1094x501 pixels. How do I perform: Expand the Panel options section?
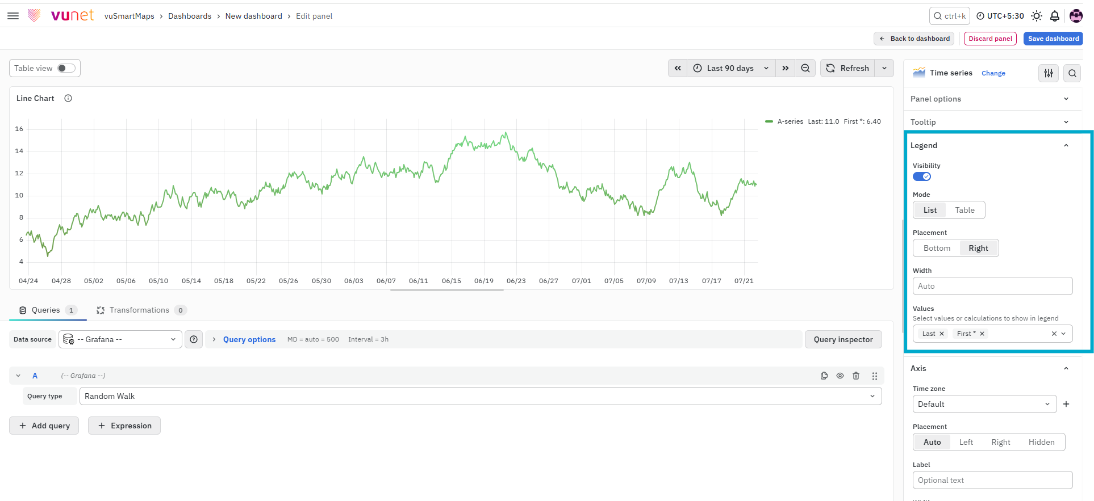(x=990, y=99)
